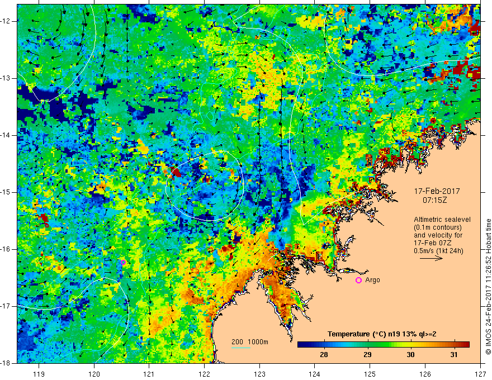Click the magenta Argo legend circle

(358, 281)
